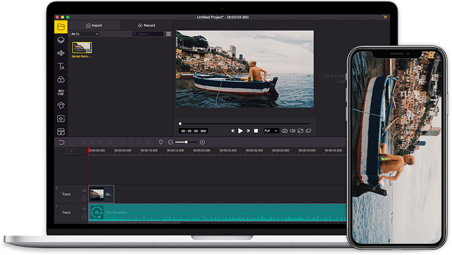Toggle visibility eye on video track 2
The height and width of the screenshot is (255, 452).
pos(84,190)
